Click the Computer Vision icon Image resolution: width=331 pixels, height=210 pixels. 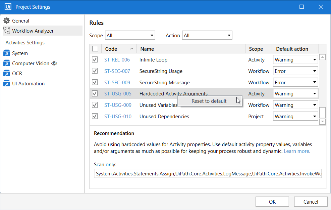[x=7, y=64]
